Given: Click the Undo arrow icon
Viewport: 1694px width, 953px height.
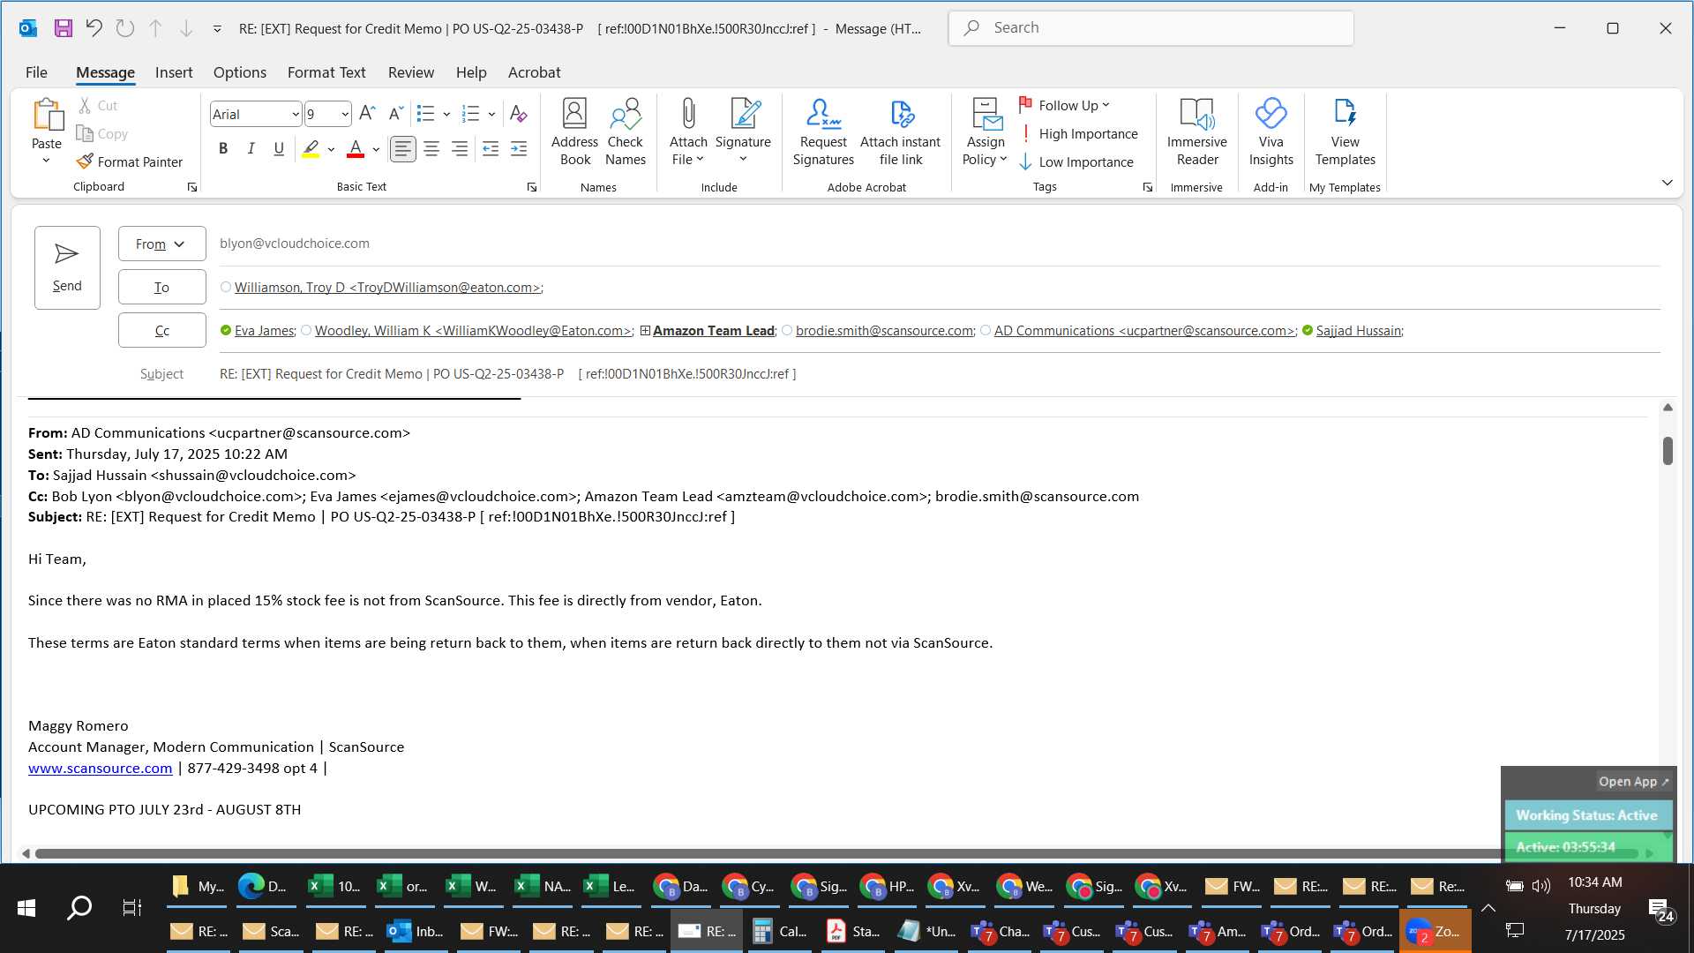Looking at the screenshot, I should coord(94,28).
